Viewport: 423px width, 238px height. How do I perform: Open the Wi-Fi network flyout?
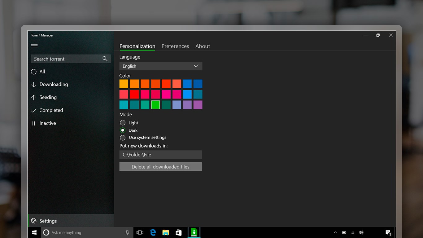pyautogui.click(x=353, y=232)
